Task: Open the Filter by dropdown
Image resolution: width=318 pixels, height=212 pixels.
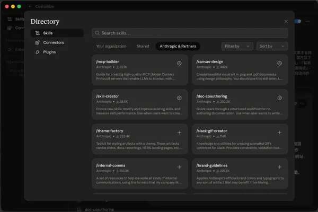Action: click(x=237, y=46)
